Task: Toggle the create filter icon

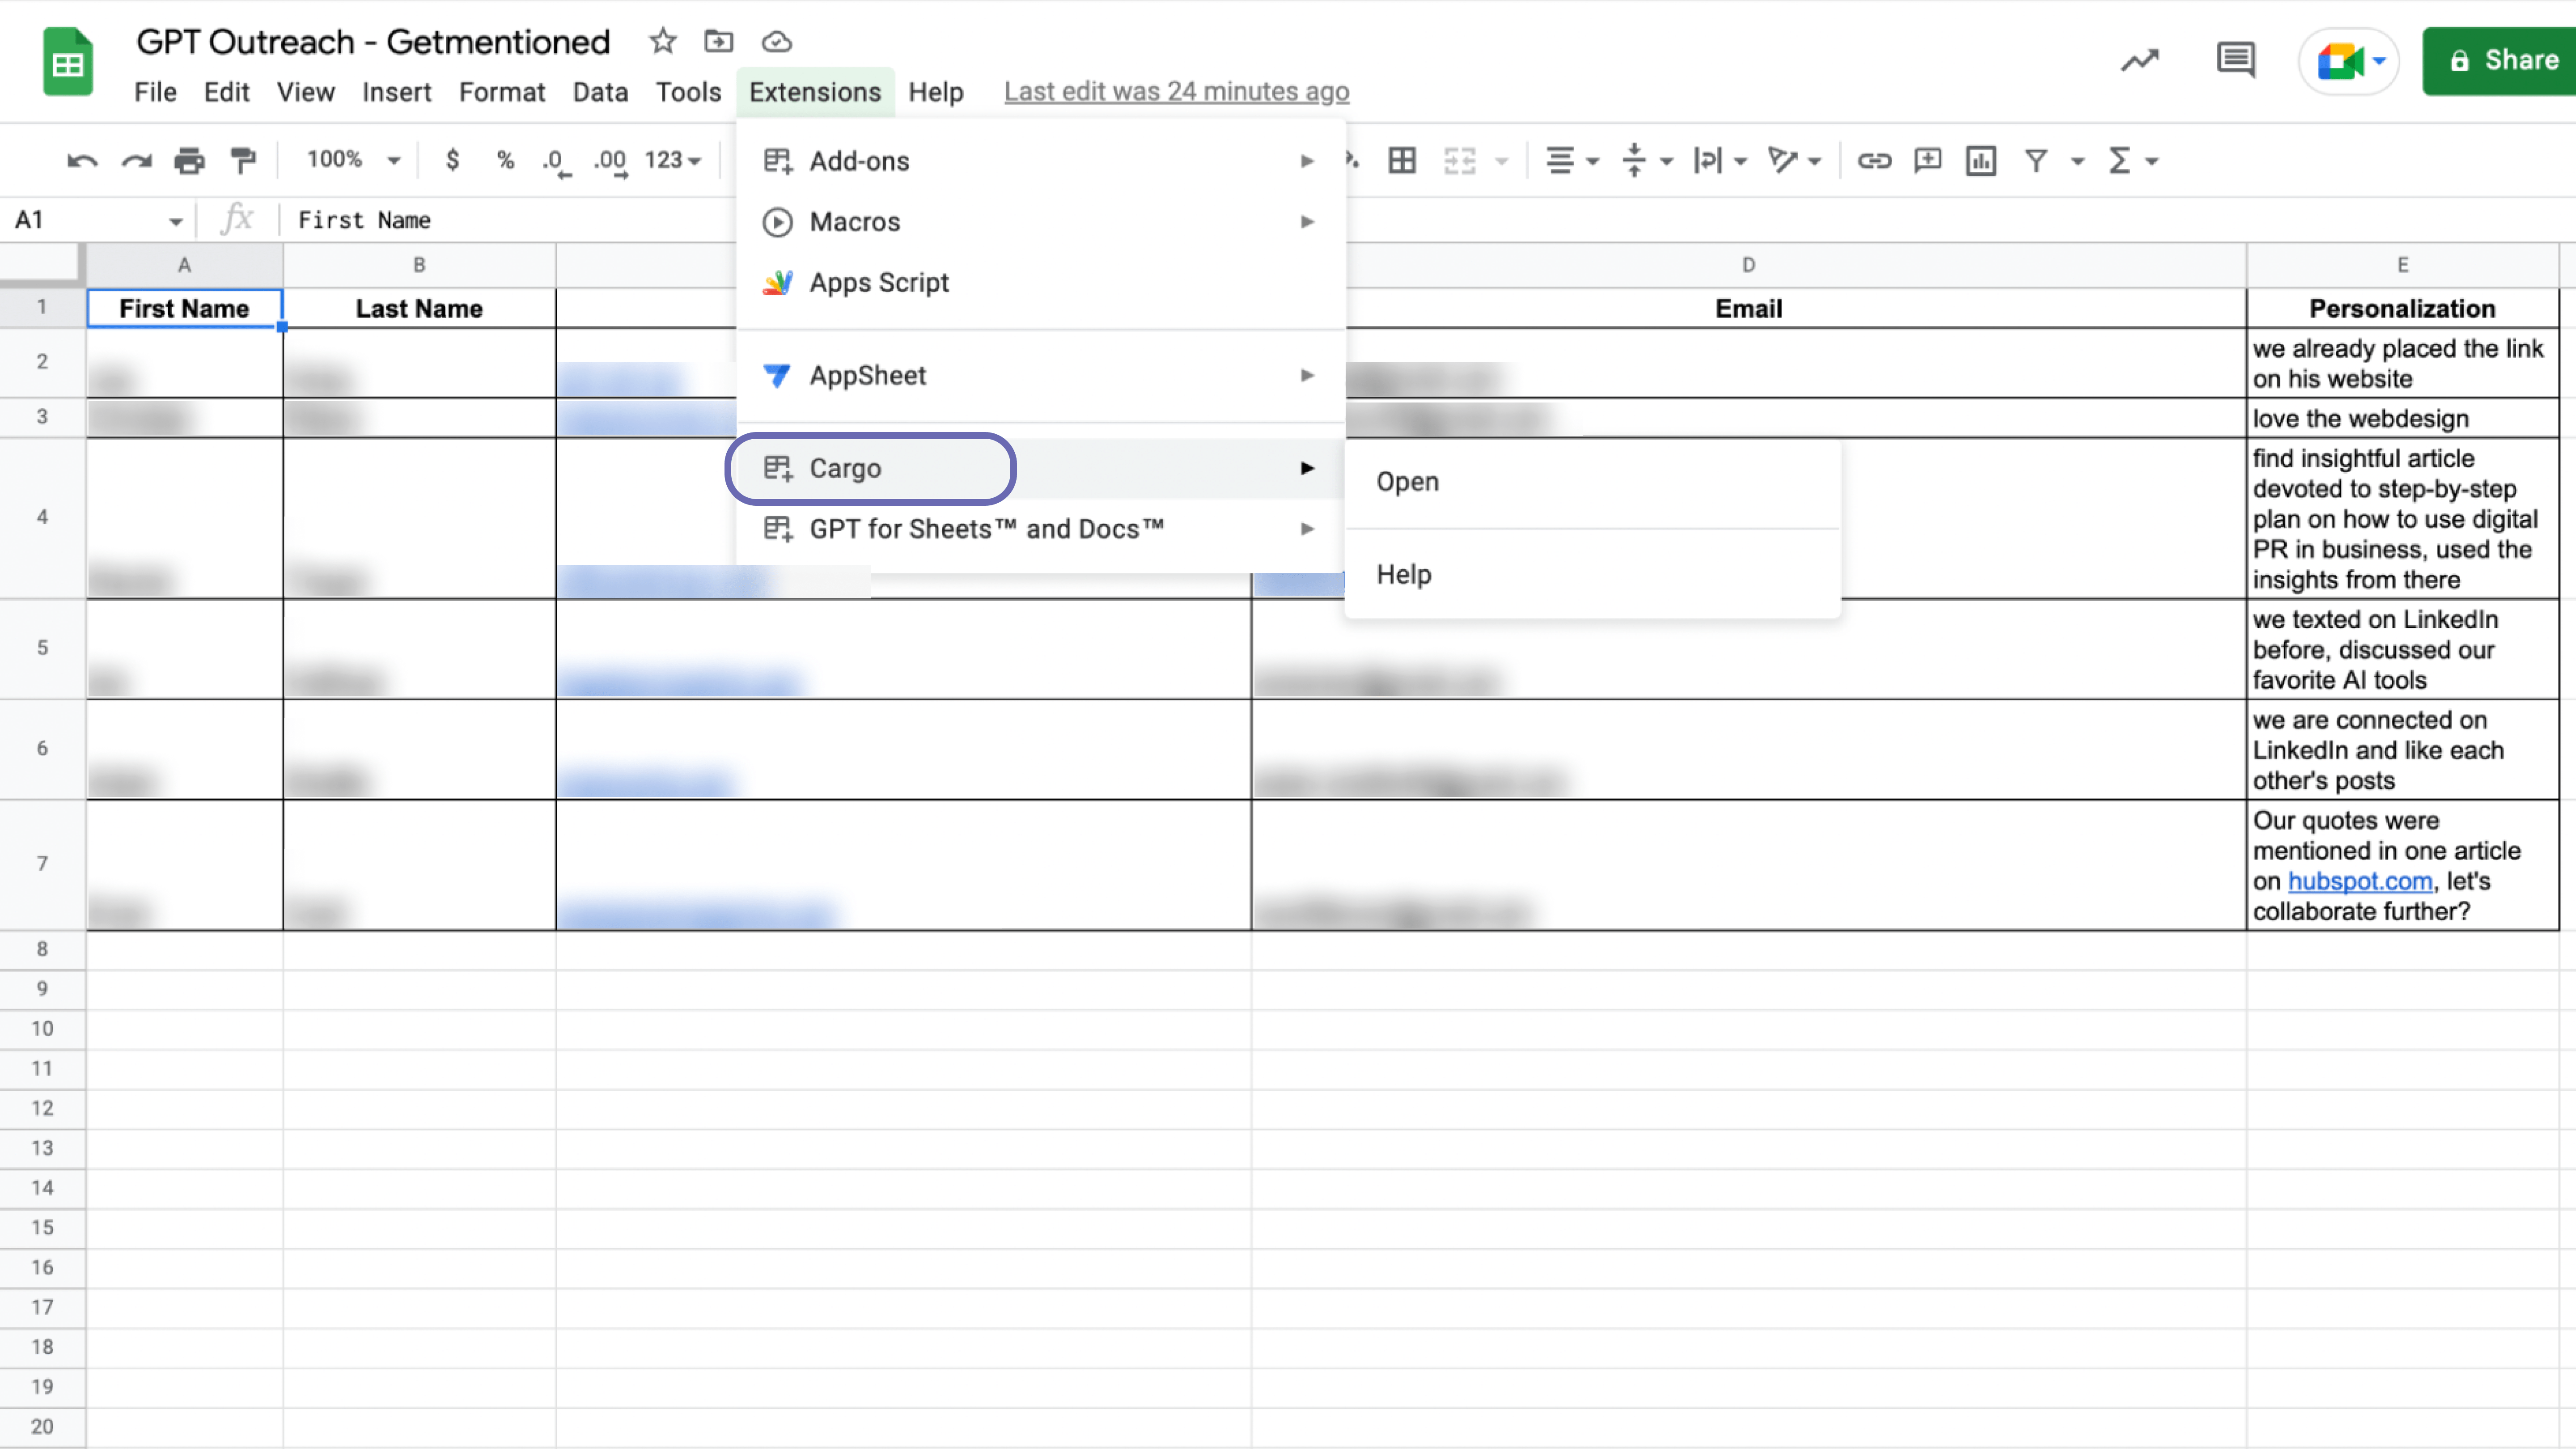Action: (2036, 161)
